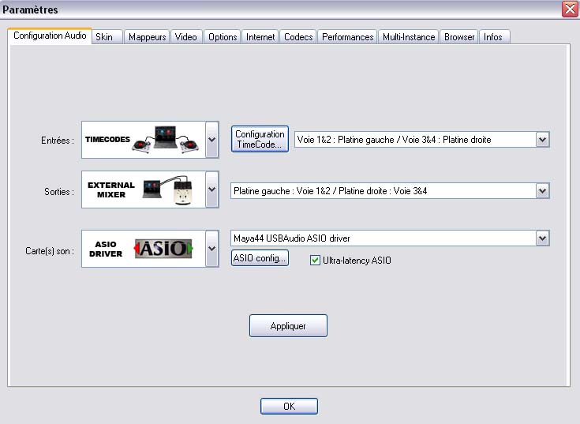Open Configuration TimeCode button

tap(260, 139)
